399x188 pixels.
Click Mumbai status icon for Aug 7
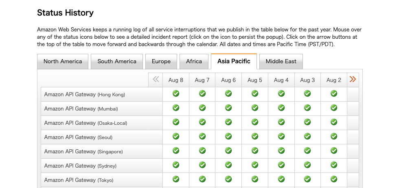[202, 108]
